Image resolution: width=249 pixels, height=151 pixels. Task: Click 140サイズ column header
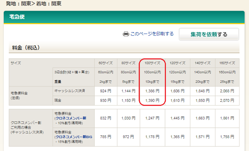(203, 63)
